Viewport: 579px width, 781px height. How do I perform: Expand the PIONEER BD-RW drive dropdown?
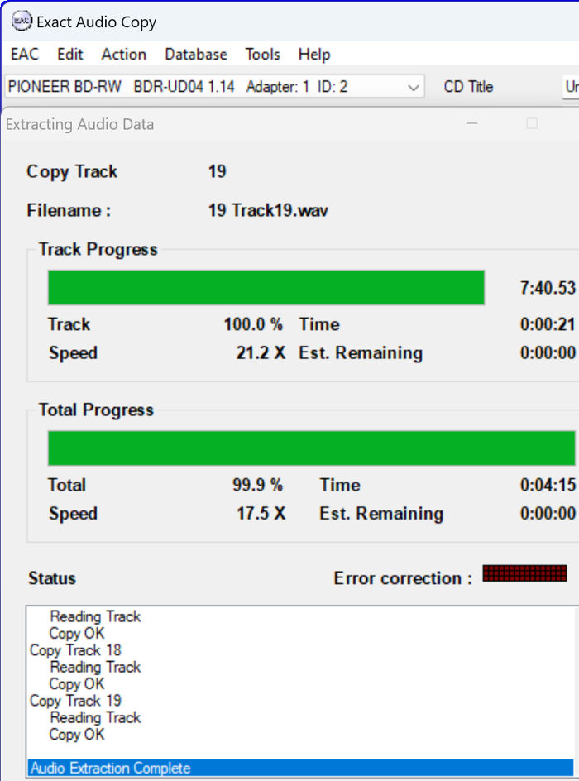point(214,87)
